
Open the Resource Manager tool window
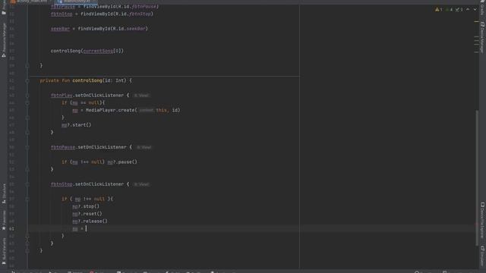point(4,39)
